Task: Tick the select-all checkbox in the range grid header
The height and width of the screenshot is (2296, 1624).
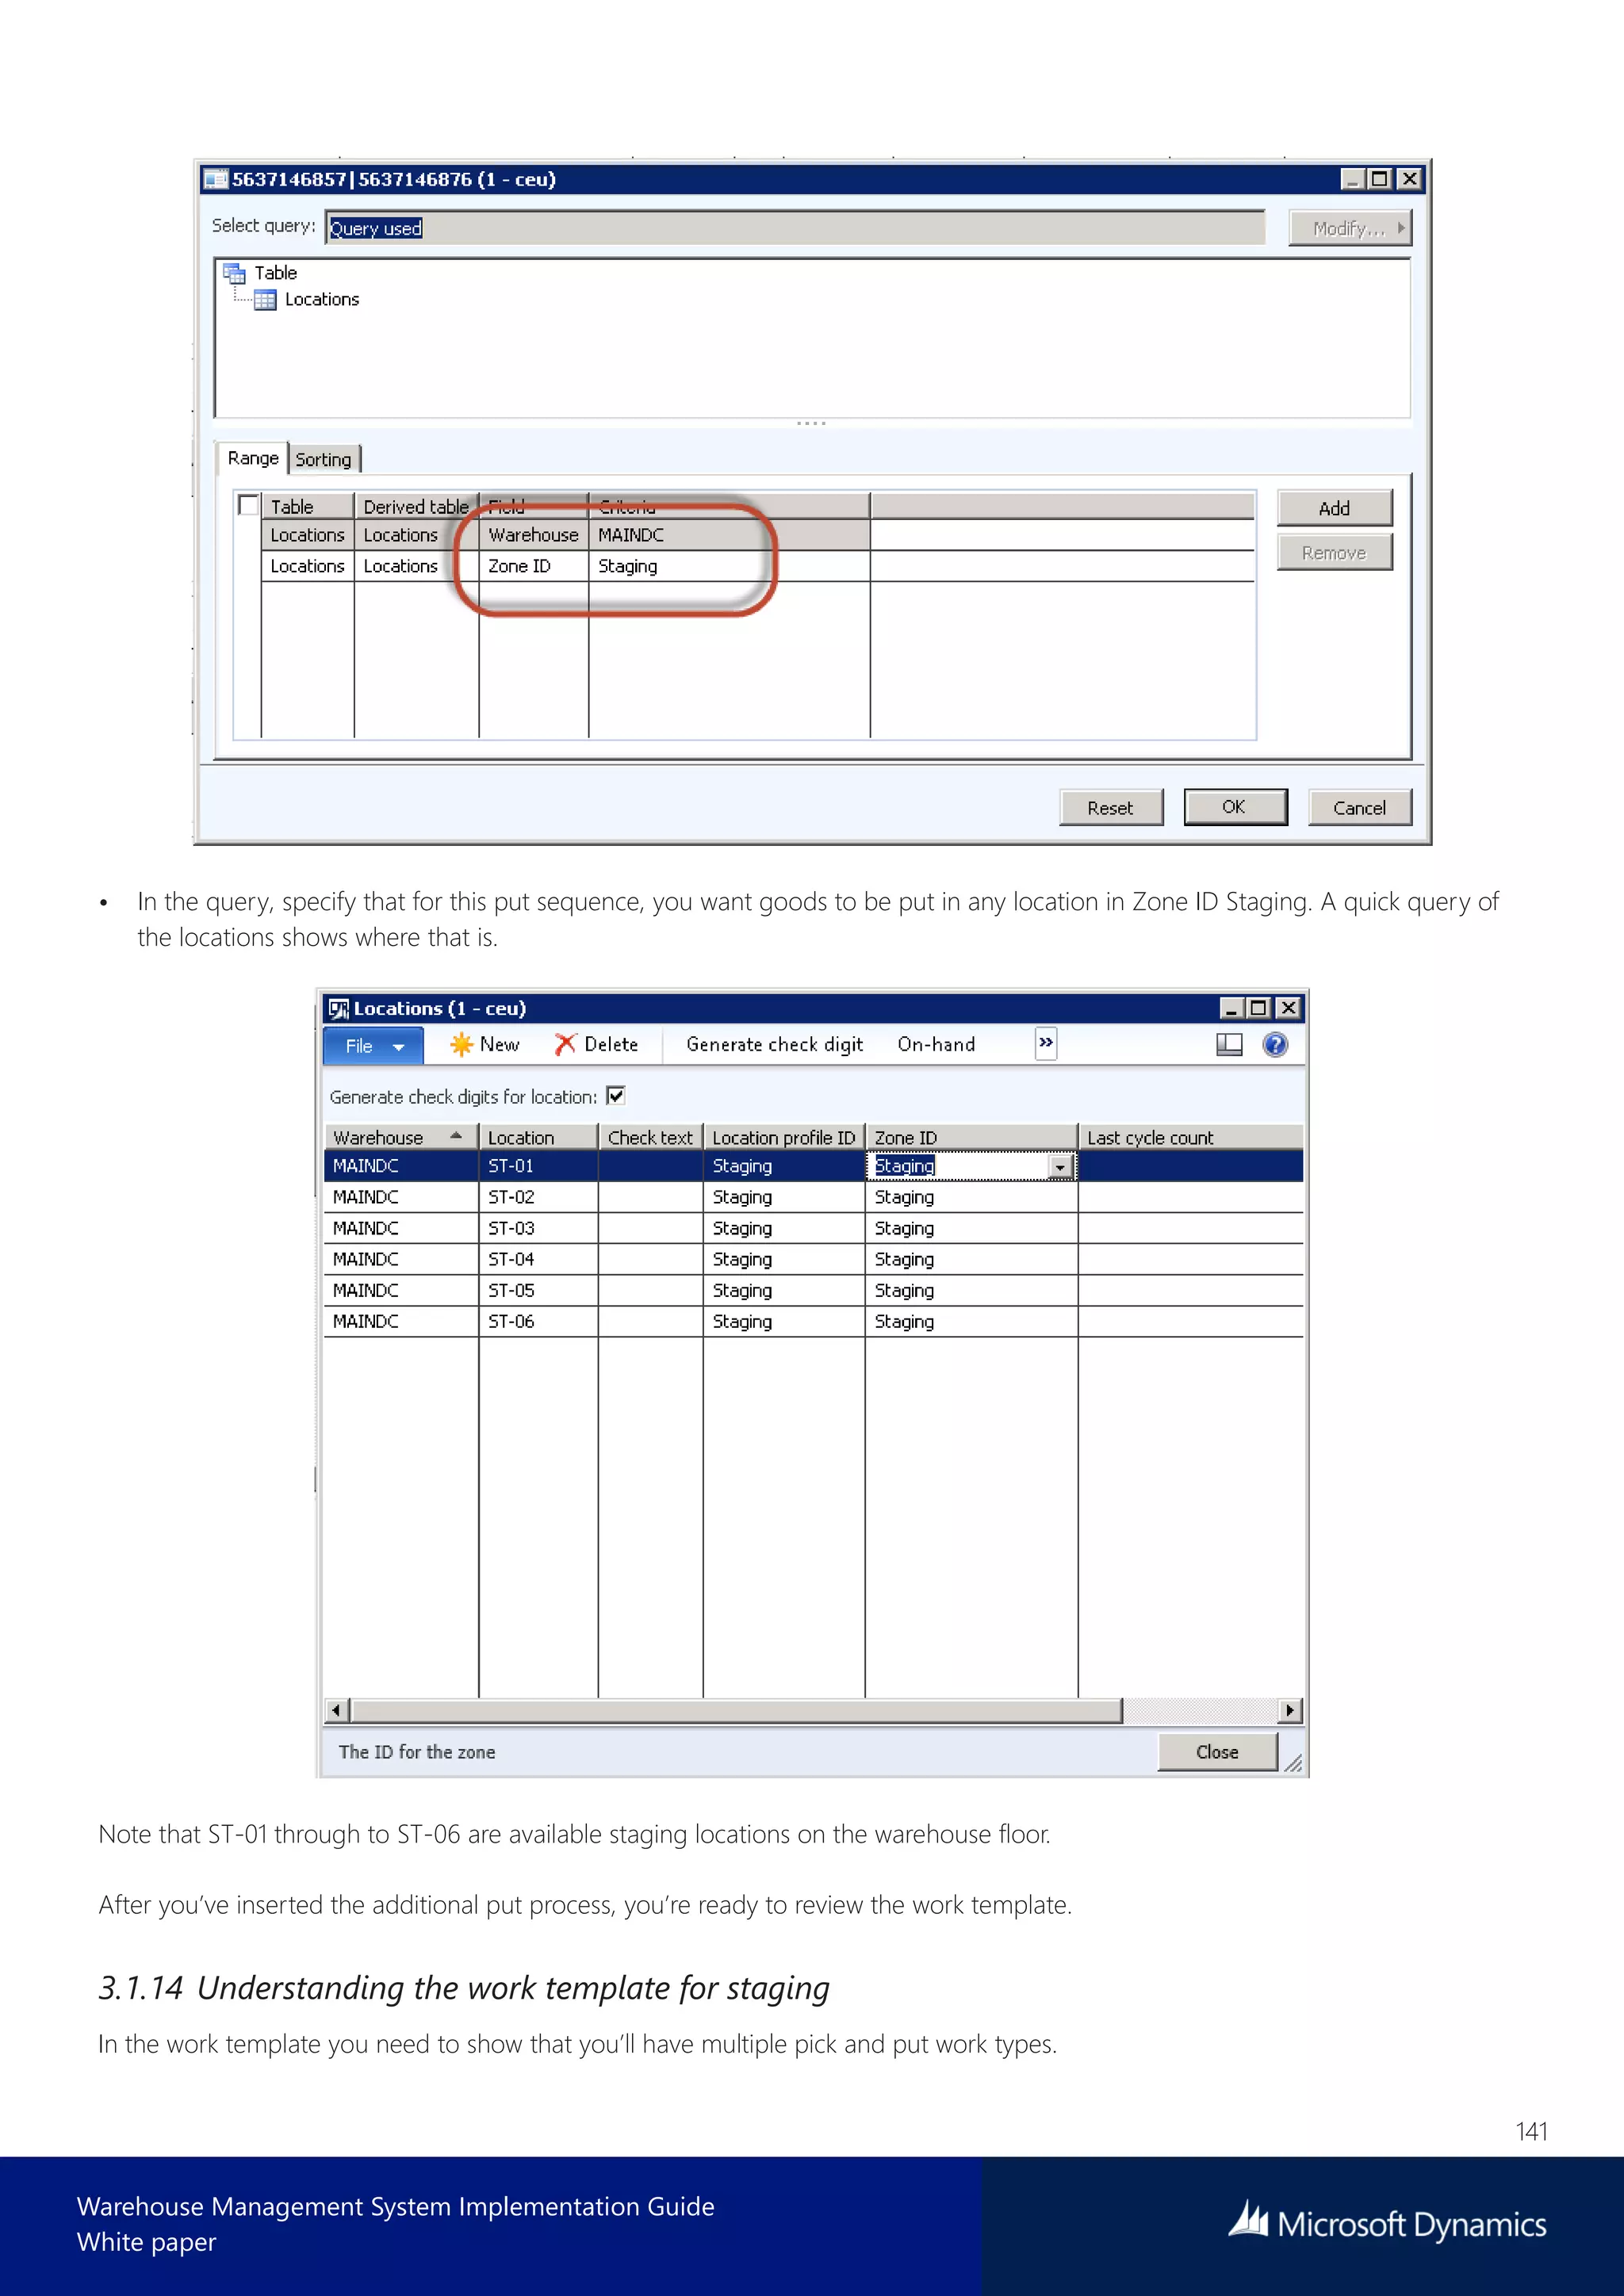Action: (249, 505)
